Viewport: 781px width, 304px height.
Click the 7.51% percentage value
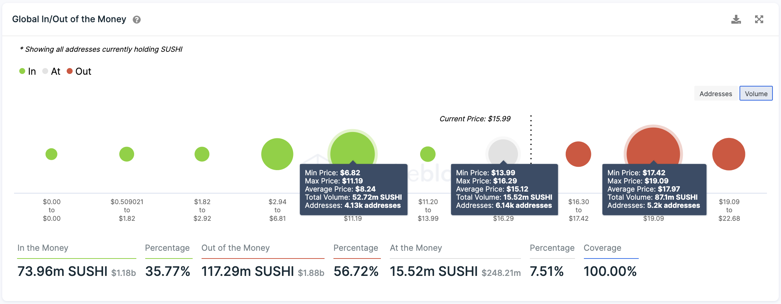[x=547, y=271]
